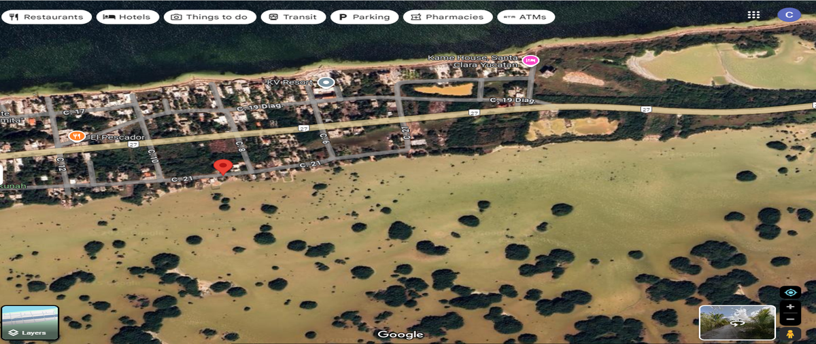This screenshot has width=816, height=344.
Task: Show nearby ATMs chip
Action: click(526, 17)
